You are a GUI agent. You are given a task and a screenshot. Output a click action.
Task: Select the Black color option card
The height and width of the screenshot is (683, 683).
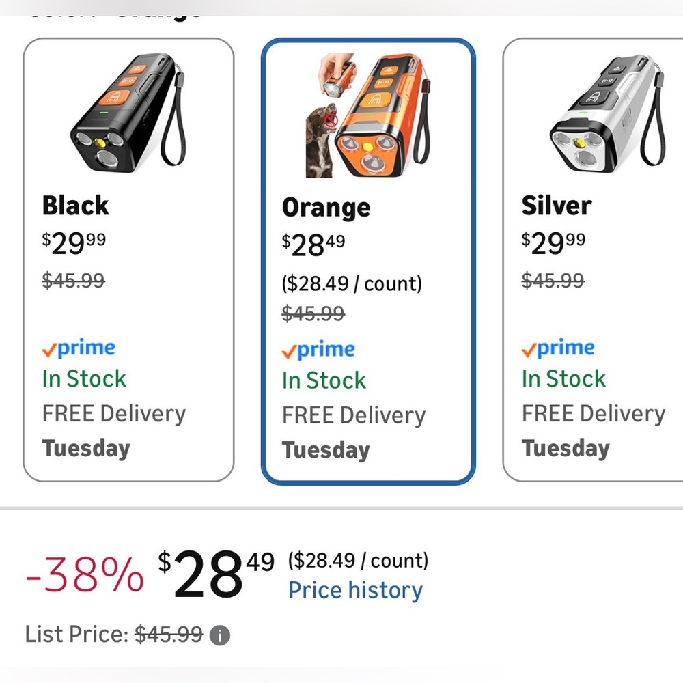pyautogui.click(x=128, y=260)
